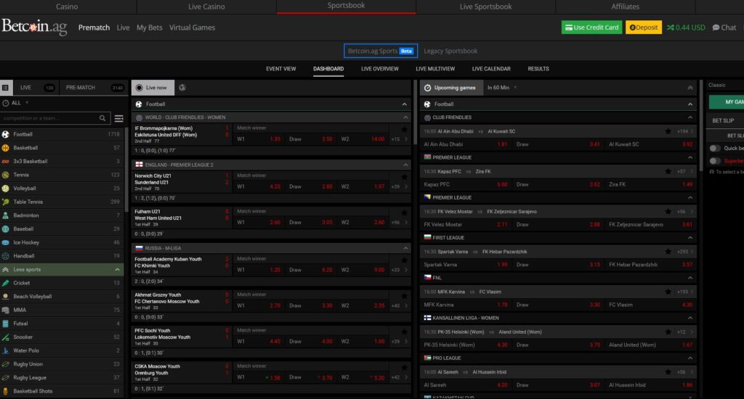Select the Betcoin.ag Sports Beta button
Viewport: 744px width, 399px height.
click(381, 51)
